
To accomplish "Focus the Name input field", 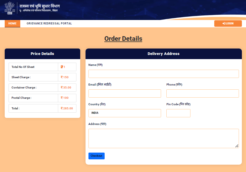I will tap(164, 74).
